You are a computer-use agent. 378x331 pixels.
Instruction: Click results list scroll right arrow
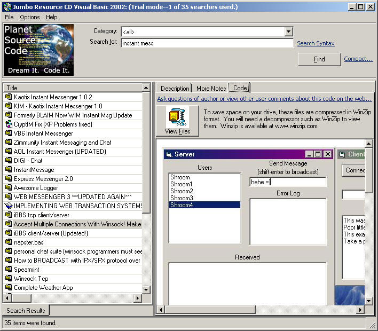137,298
